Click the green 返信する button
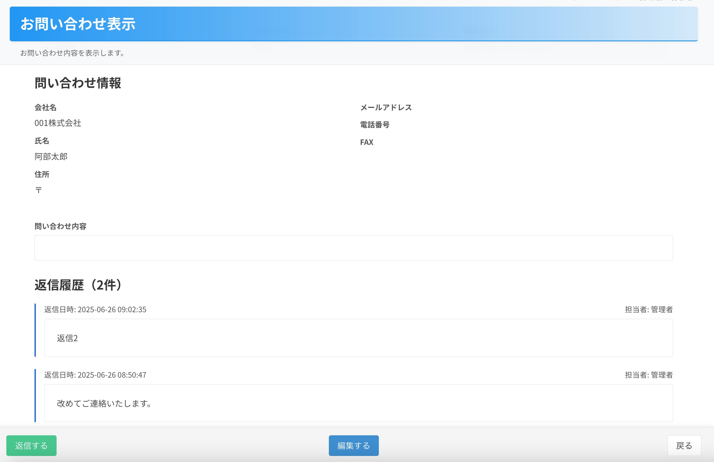Screen dimensions: 714x462 (x=31, y=446)
